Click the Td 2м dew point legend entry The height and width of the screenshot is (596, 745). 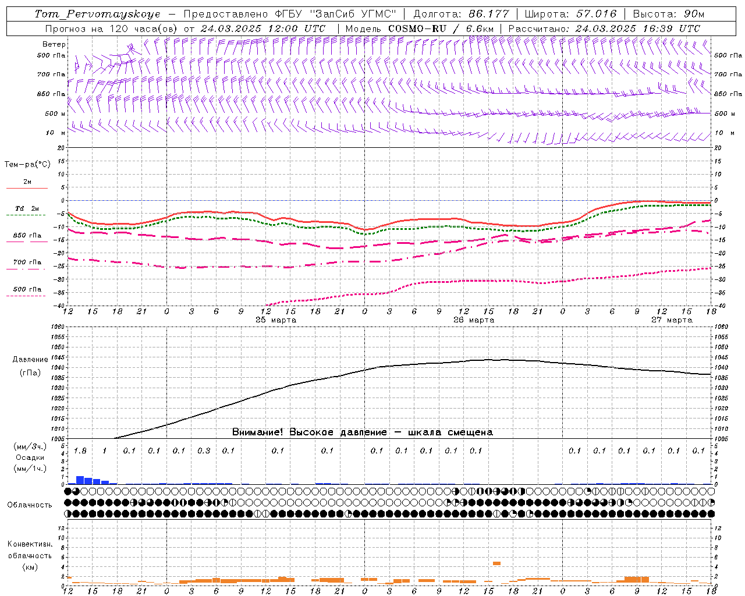(x=27, y=209)
